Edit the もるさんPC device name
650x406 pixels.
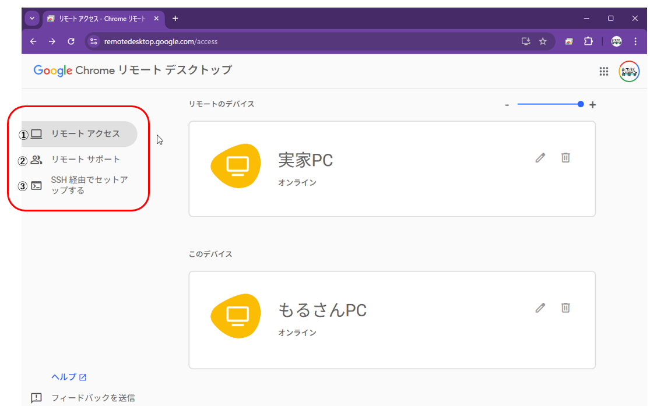pos(540,308)
